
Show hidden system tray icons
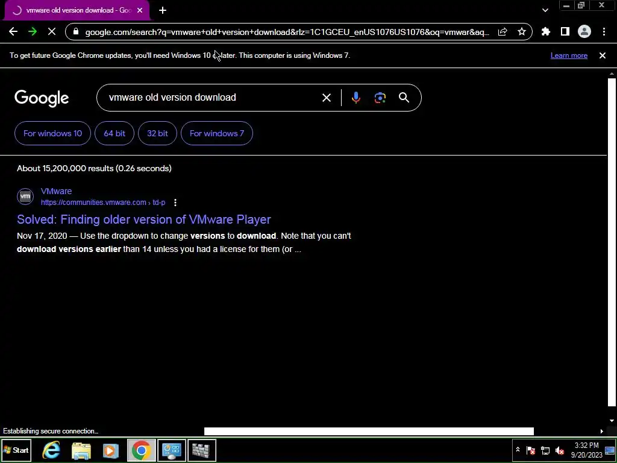click(518, 450)
